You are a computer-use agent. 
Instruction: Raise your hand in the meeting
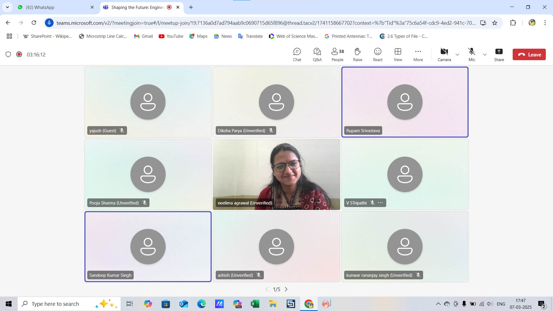[357, 54]
